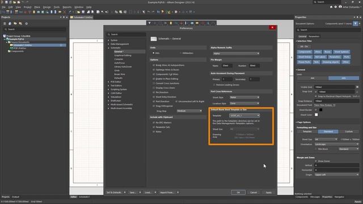Image resolution: width=363 pixels, height=204 pixels.
Task: Click the yellow part icon in schematic active bar
Action: [171, 23]
